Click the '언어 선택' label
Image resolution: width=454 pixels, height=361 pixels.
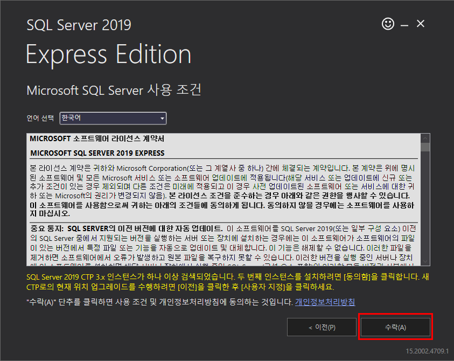pyautogui.click(x=40, y=118)
